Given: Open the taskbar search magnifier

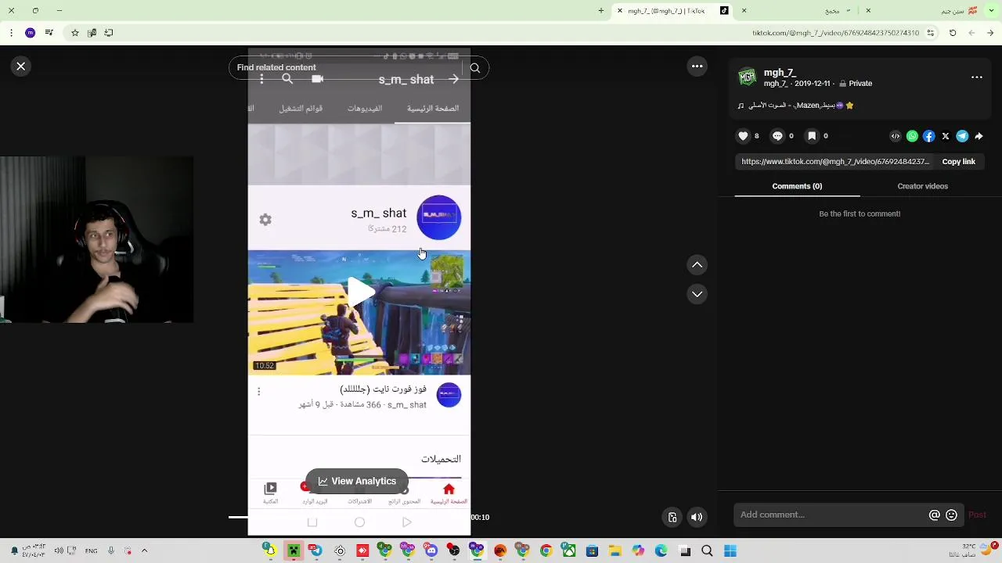Looking at the screenshot, I should [707, 551].
